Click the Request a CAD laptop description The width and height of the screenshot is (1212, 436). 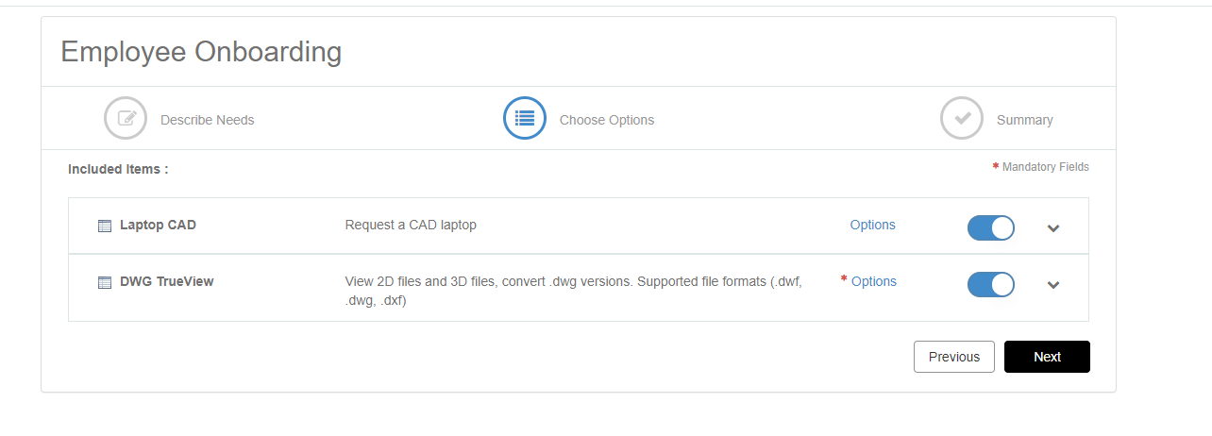[411, 225]
